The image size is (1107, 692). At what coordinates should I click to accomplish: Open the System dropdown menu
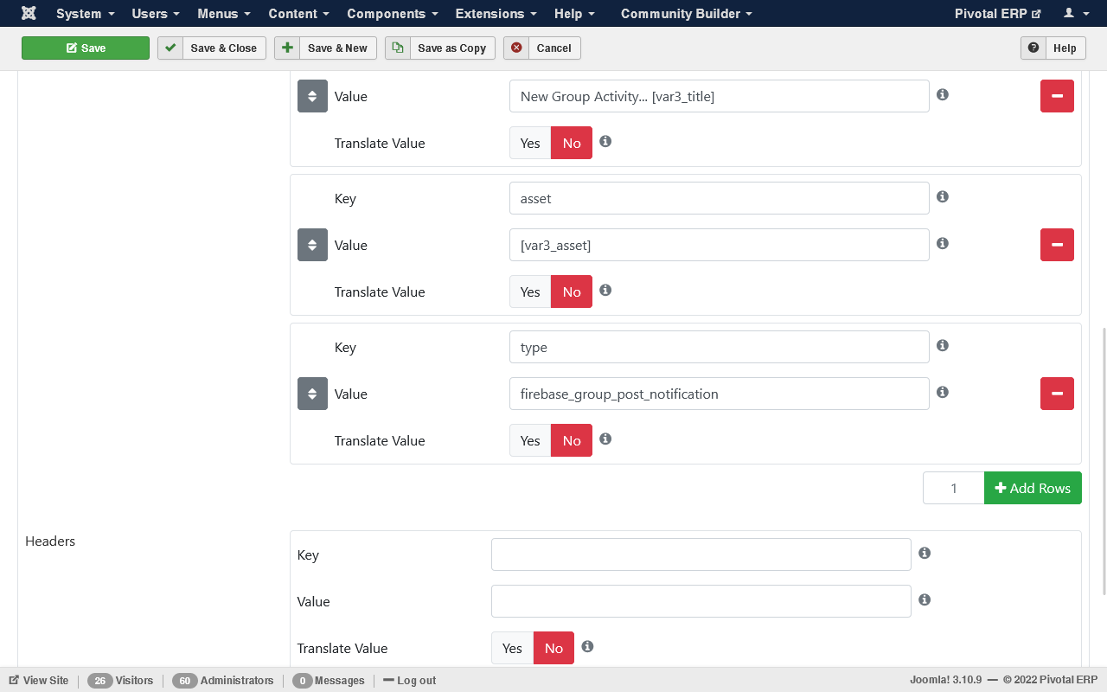point(85,13)
